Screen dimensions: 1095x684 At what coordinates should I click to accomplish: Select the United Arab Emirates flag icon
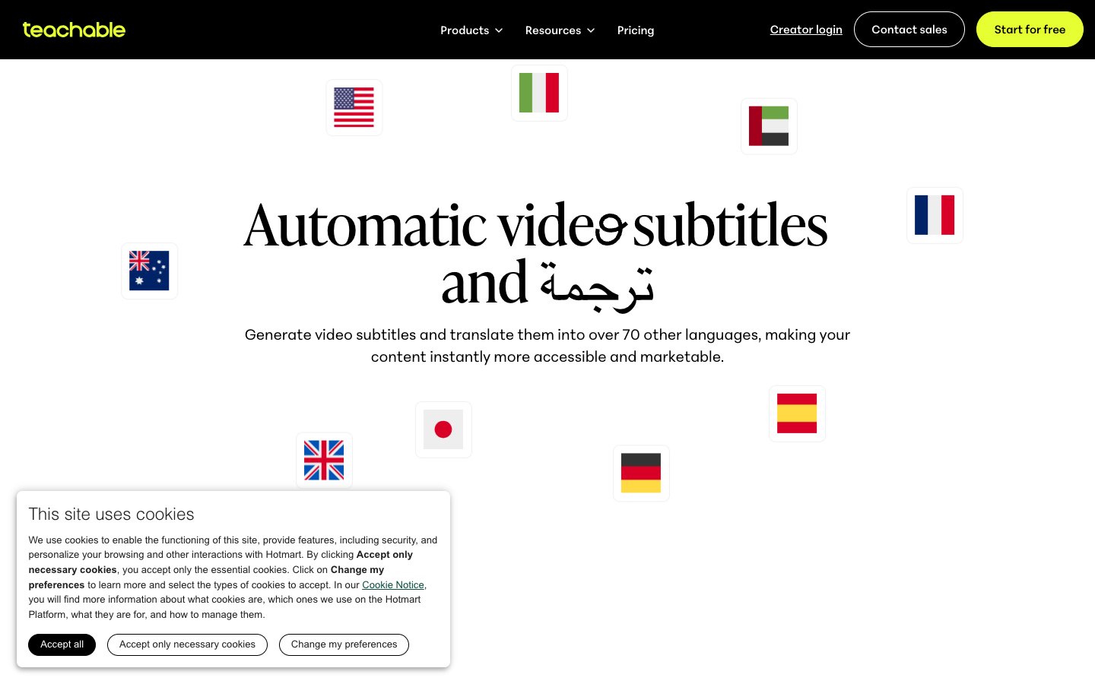point(769,126)
